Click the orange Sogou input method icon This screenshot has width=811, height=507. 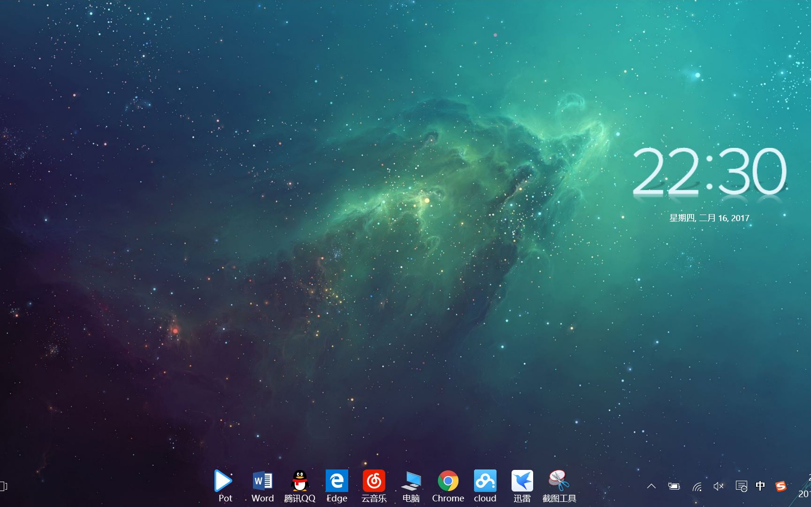[781, 486]
